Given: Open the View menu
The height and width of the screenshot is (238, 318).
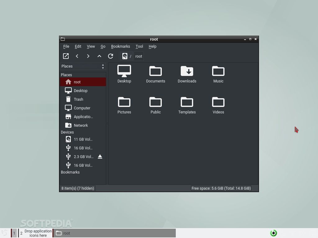Looking at the screenshot, I should (91, 46).
